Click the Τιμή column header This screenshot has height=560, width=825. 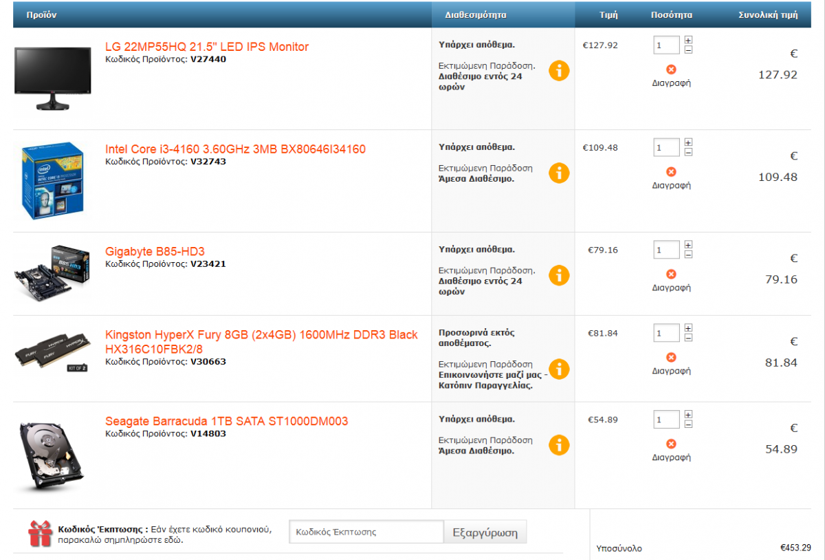point(608,14)
